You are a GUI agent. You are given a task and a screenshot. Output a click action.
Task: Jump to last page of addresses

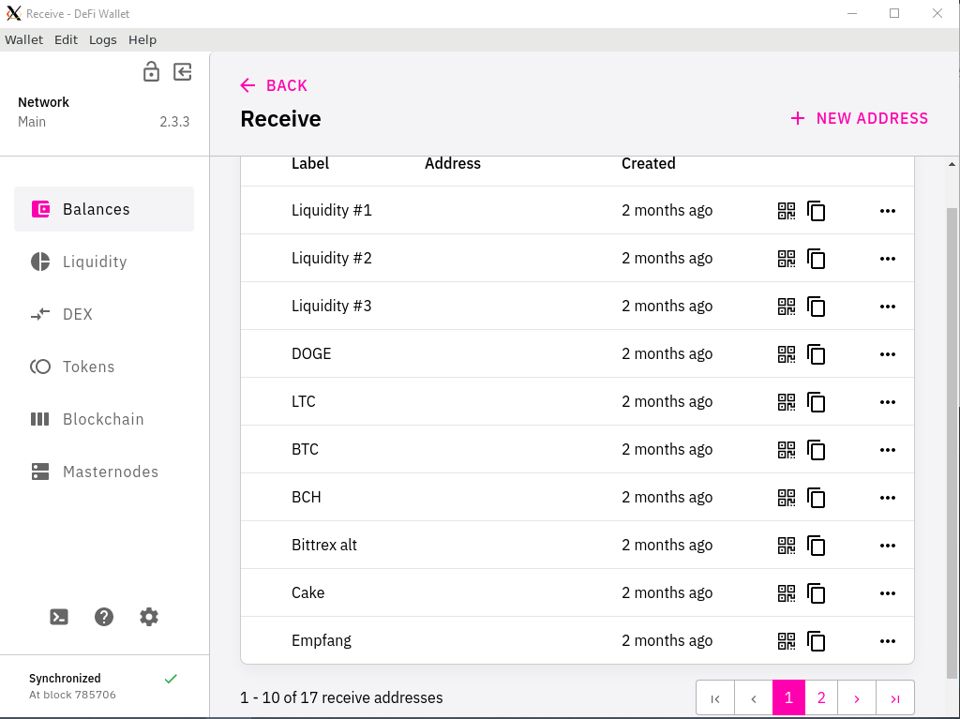point(895,697)
